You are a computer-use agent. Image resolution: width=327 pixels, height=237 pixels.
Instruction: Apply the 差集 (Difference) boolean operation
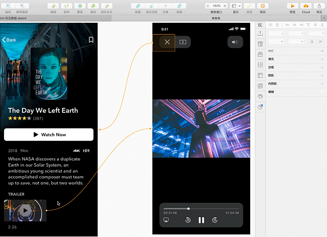[179, 6]
